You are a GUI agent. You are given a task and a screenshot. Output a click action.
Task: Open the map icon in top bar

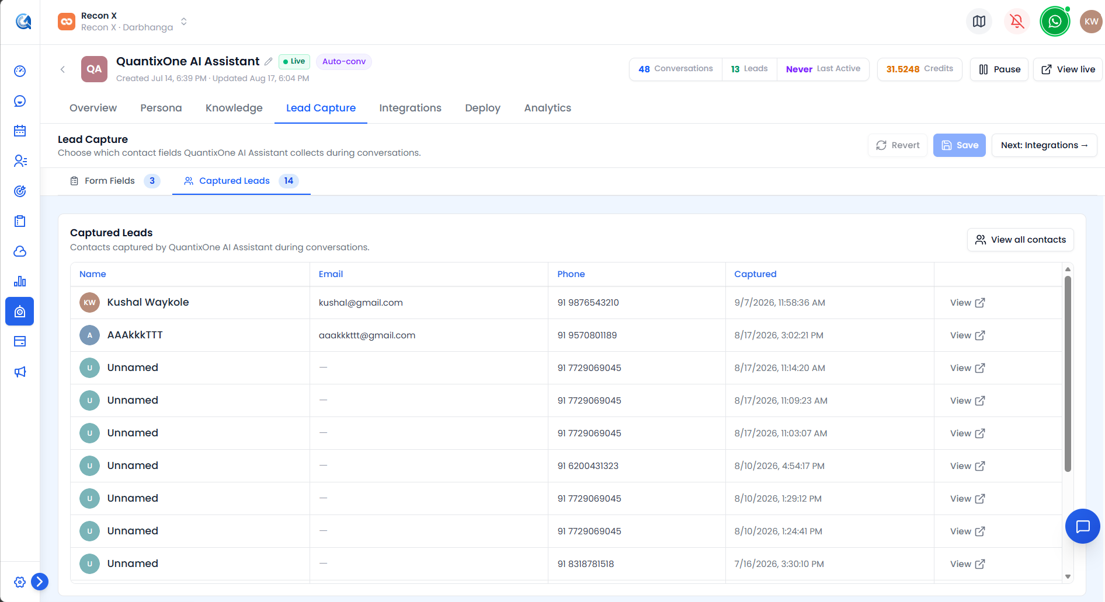point(979,22)
